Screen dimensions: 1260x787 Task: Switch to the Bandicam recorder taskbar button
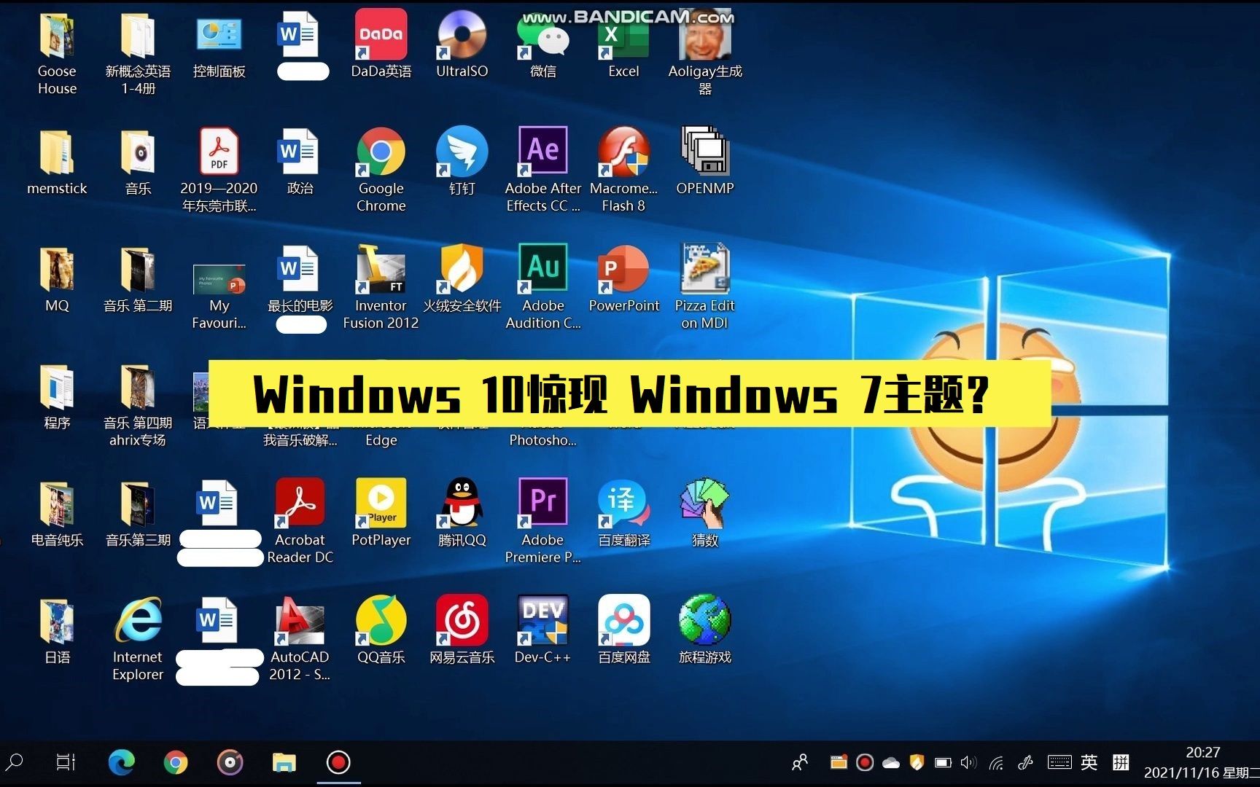pyautogui.click(x=338, y=762)
